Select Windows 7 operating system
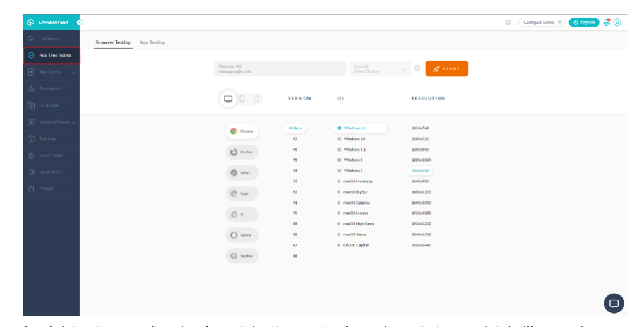 click(350, 170)
